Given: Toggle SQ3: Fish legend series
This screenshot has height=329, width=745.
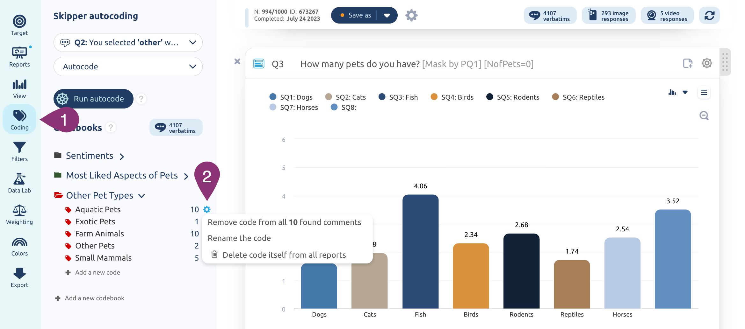Looking at the screenshot, I should 398,97.
